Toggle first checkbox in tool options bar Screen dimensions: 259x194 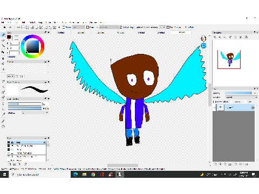[x=64, y=27]
